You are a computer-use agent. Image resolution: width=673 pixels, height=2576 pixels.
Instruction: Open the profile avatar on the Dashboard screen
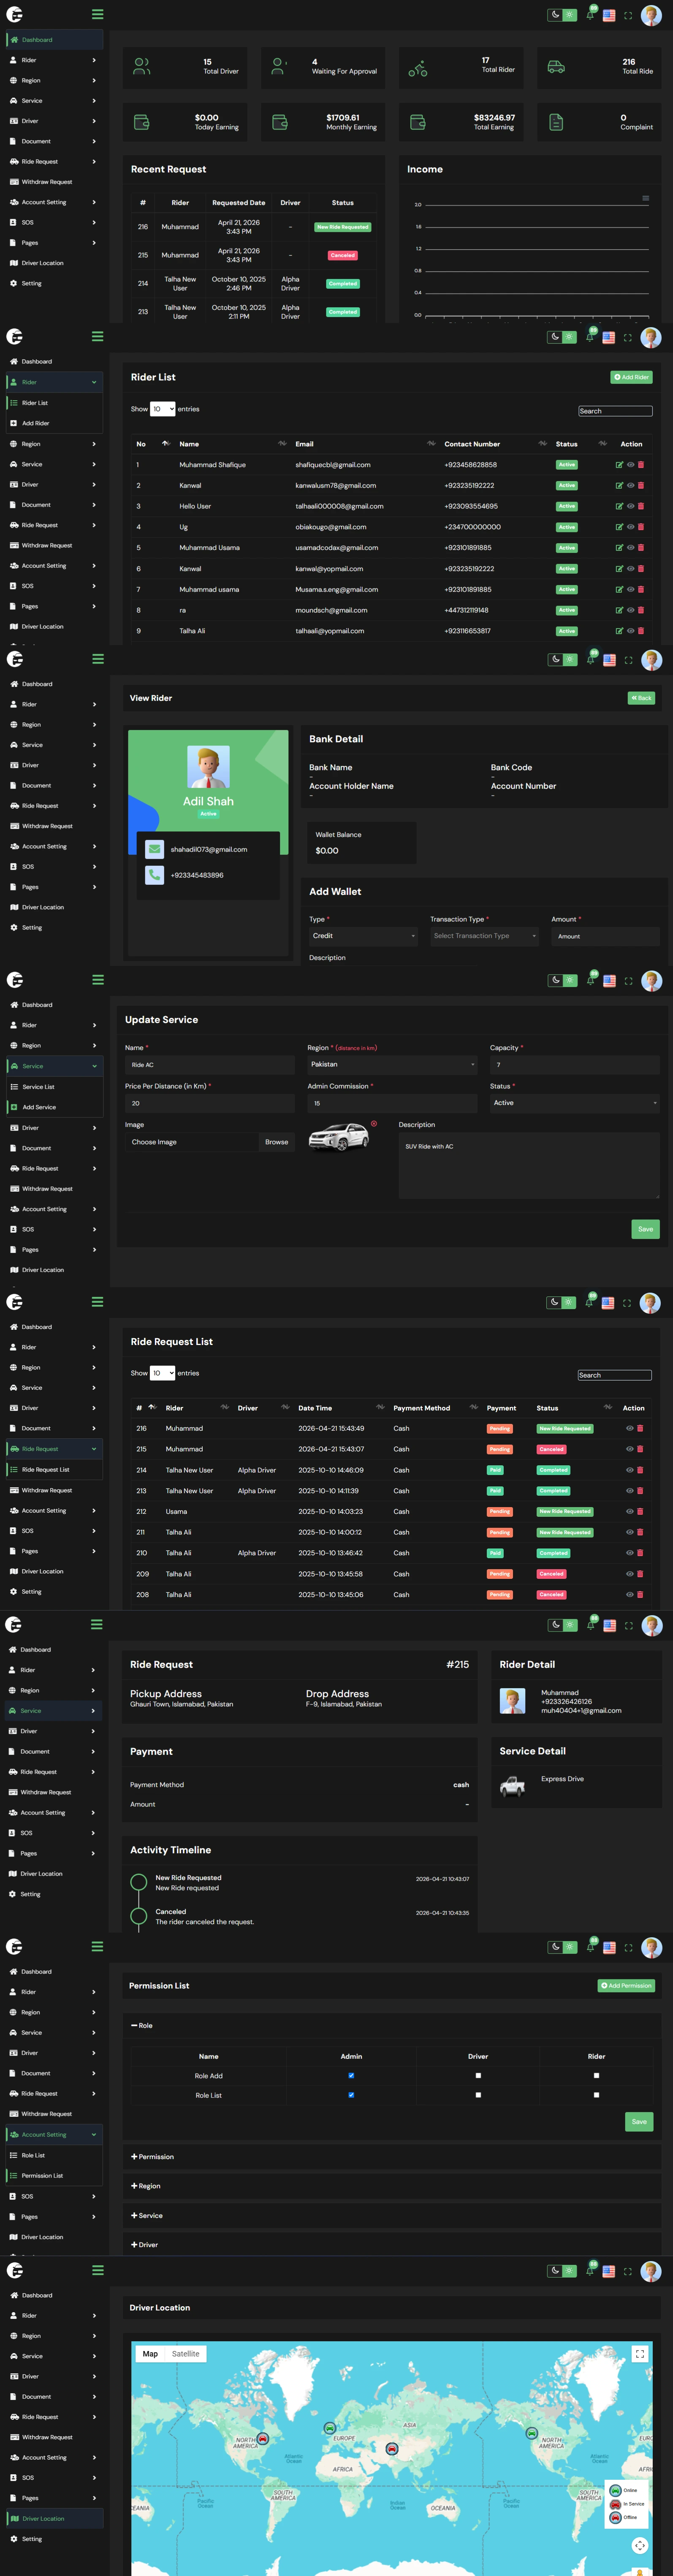pos(651,15)
